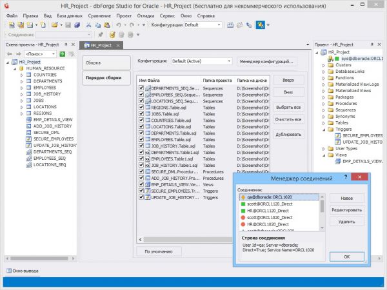Open the Конфигурации Default toolbar dropdown
The height and width of the screenshot is (290, 387).
pyautogui.click(x=218, y=24)
